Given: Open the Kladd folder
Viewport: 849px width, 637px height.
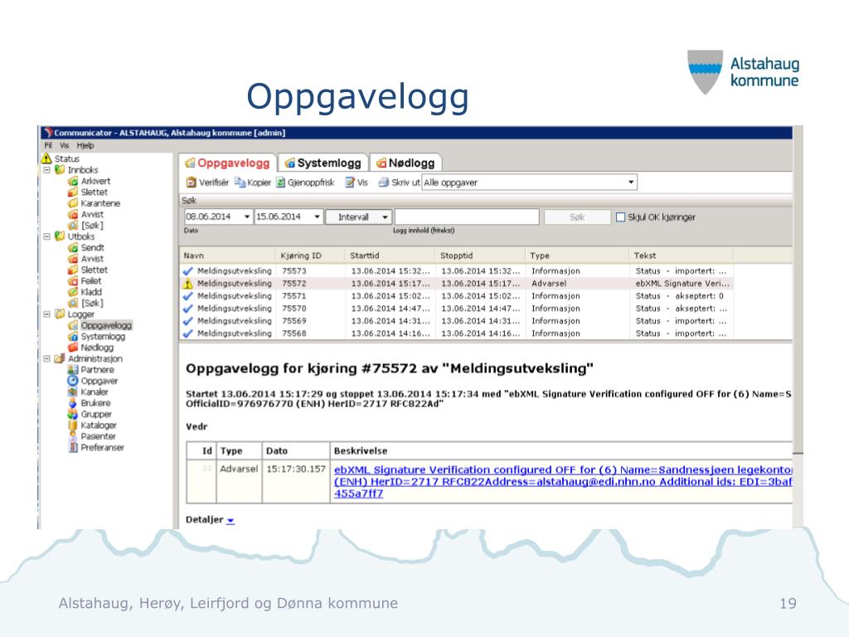Looking at the screenshot, I should 85,292.
